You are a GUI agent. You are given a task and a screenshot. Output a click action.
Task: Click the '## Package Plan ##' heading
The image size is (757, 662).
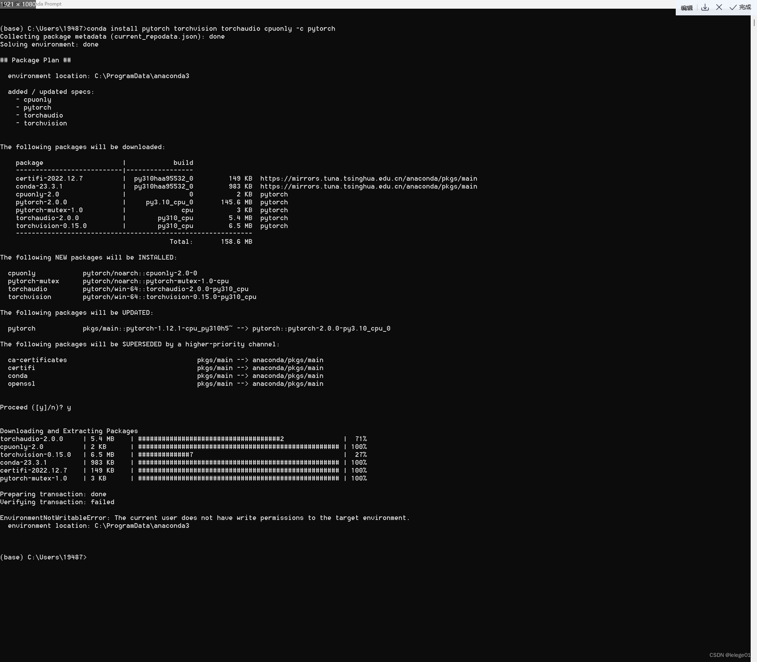click(x=36, y=60)
